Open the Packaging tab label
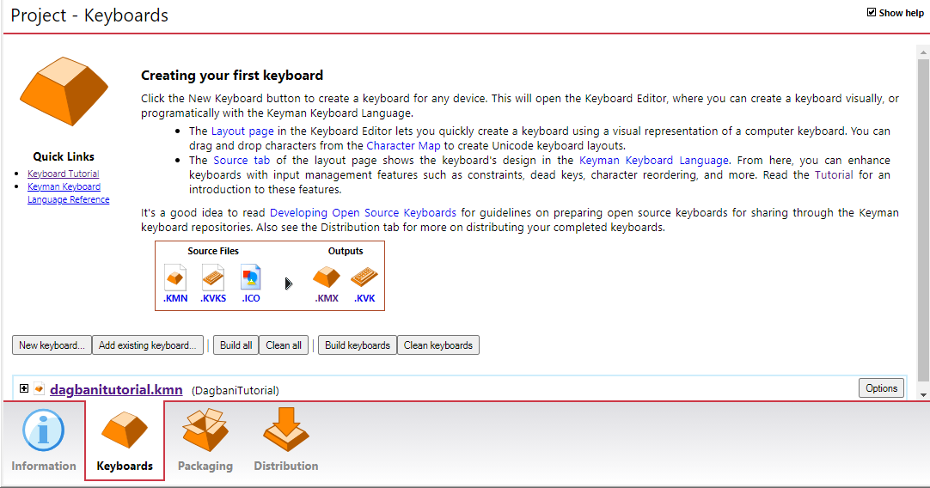The width and height of the screenshot is (930, 488). 205,466
